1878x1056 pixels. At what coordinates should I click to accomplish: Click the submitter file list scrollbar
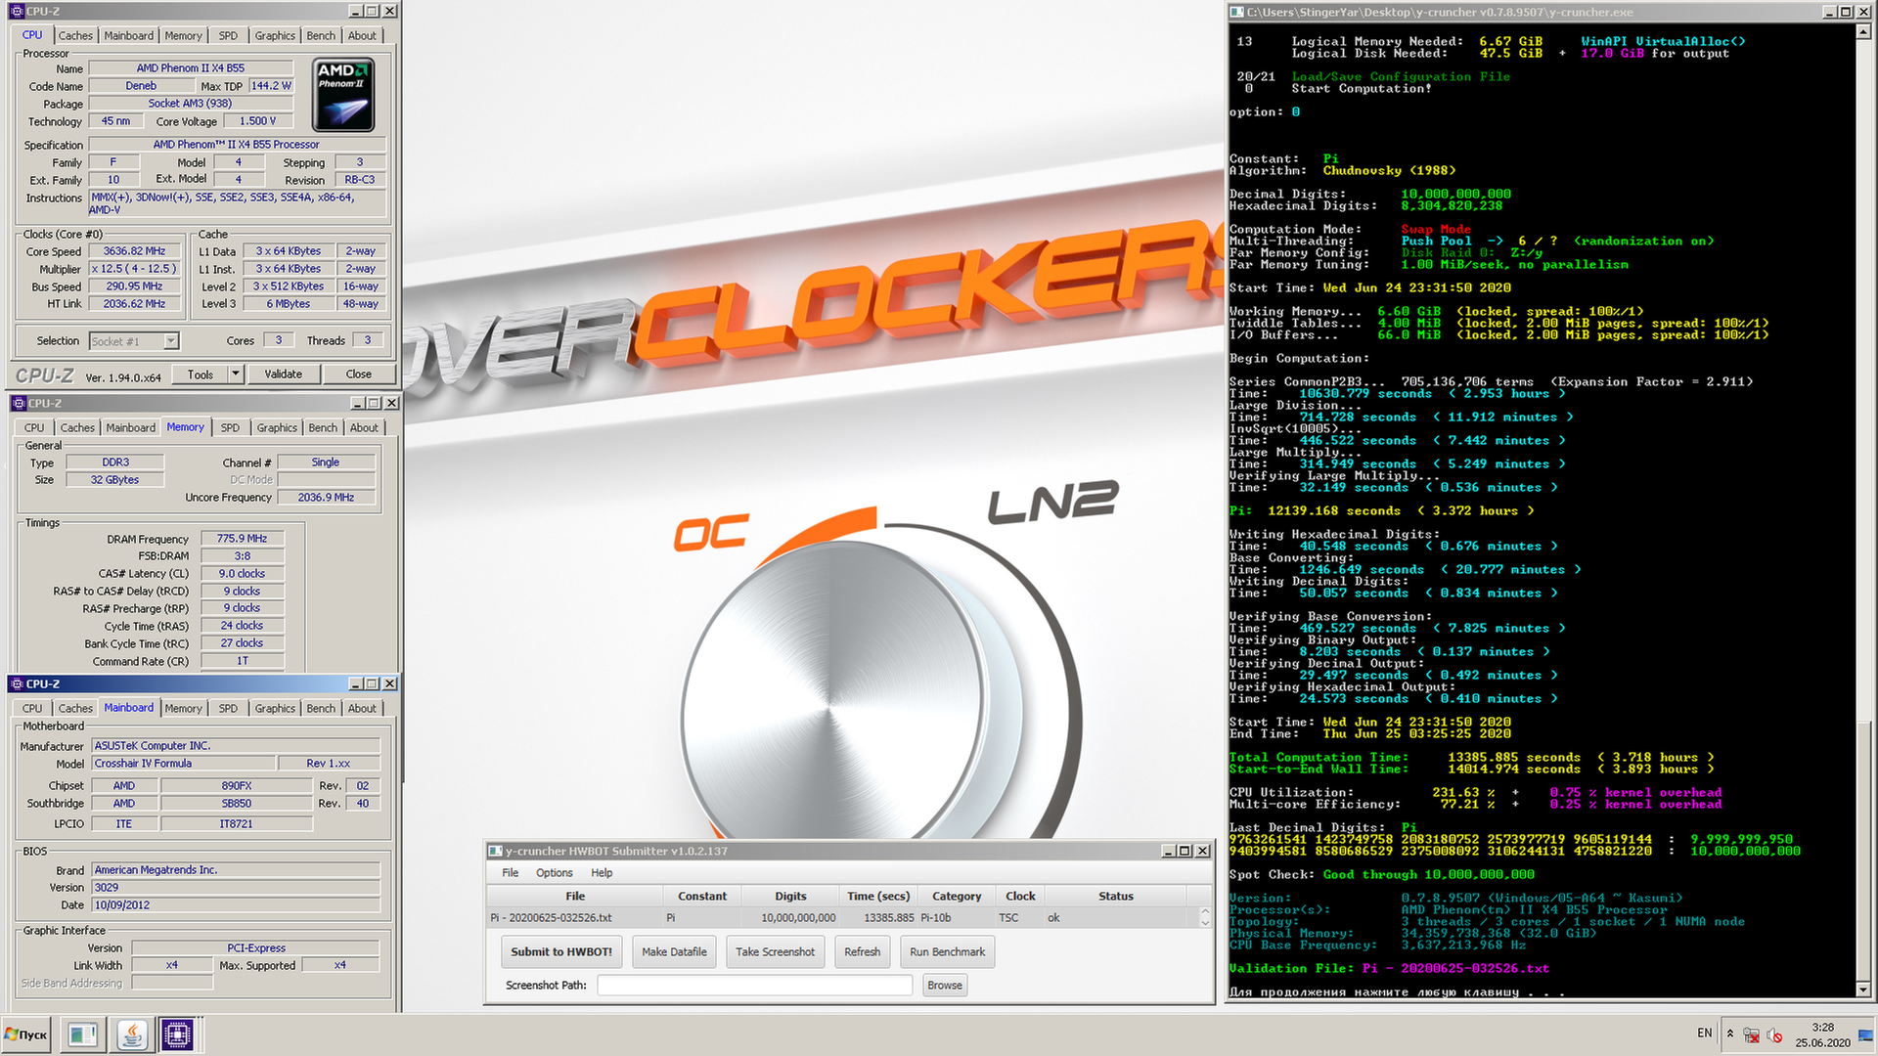click(1205, 917)
